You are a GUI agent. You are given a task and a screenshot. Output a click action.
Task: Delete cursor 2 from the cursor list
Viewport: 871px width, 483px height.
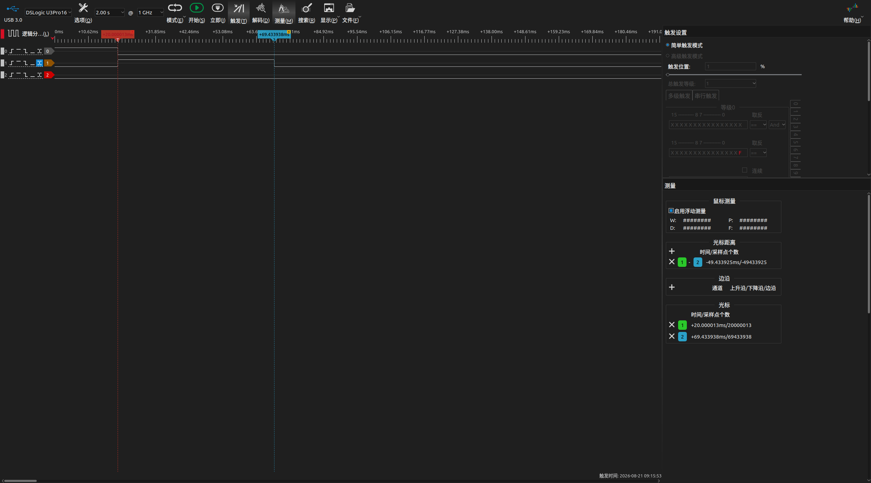tap(671, 336)
